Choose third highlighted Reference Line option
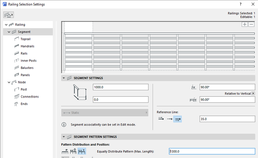 point(178,119)
